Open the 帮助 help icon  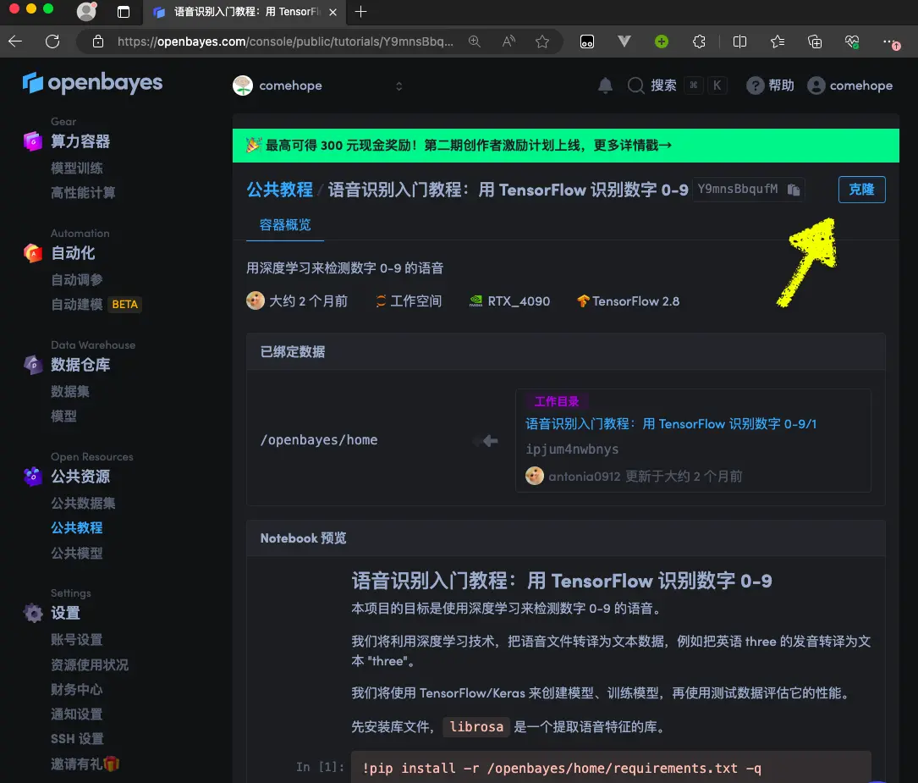click(754, 85)
